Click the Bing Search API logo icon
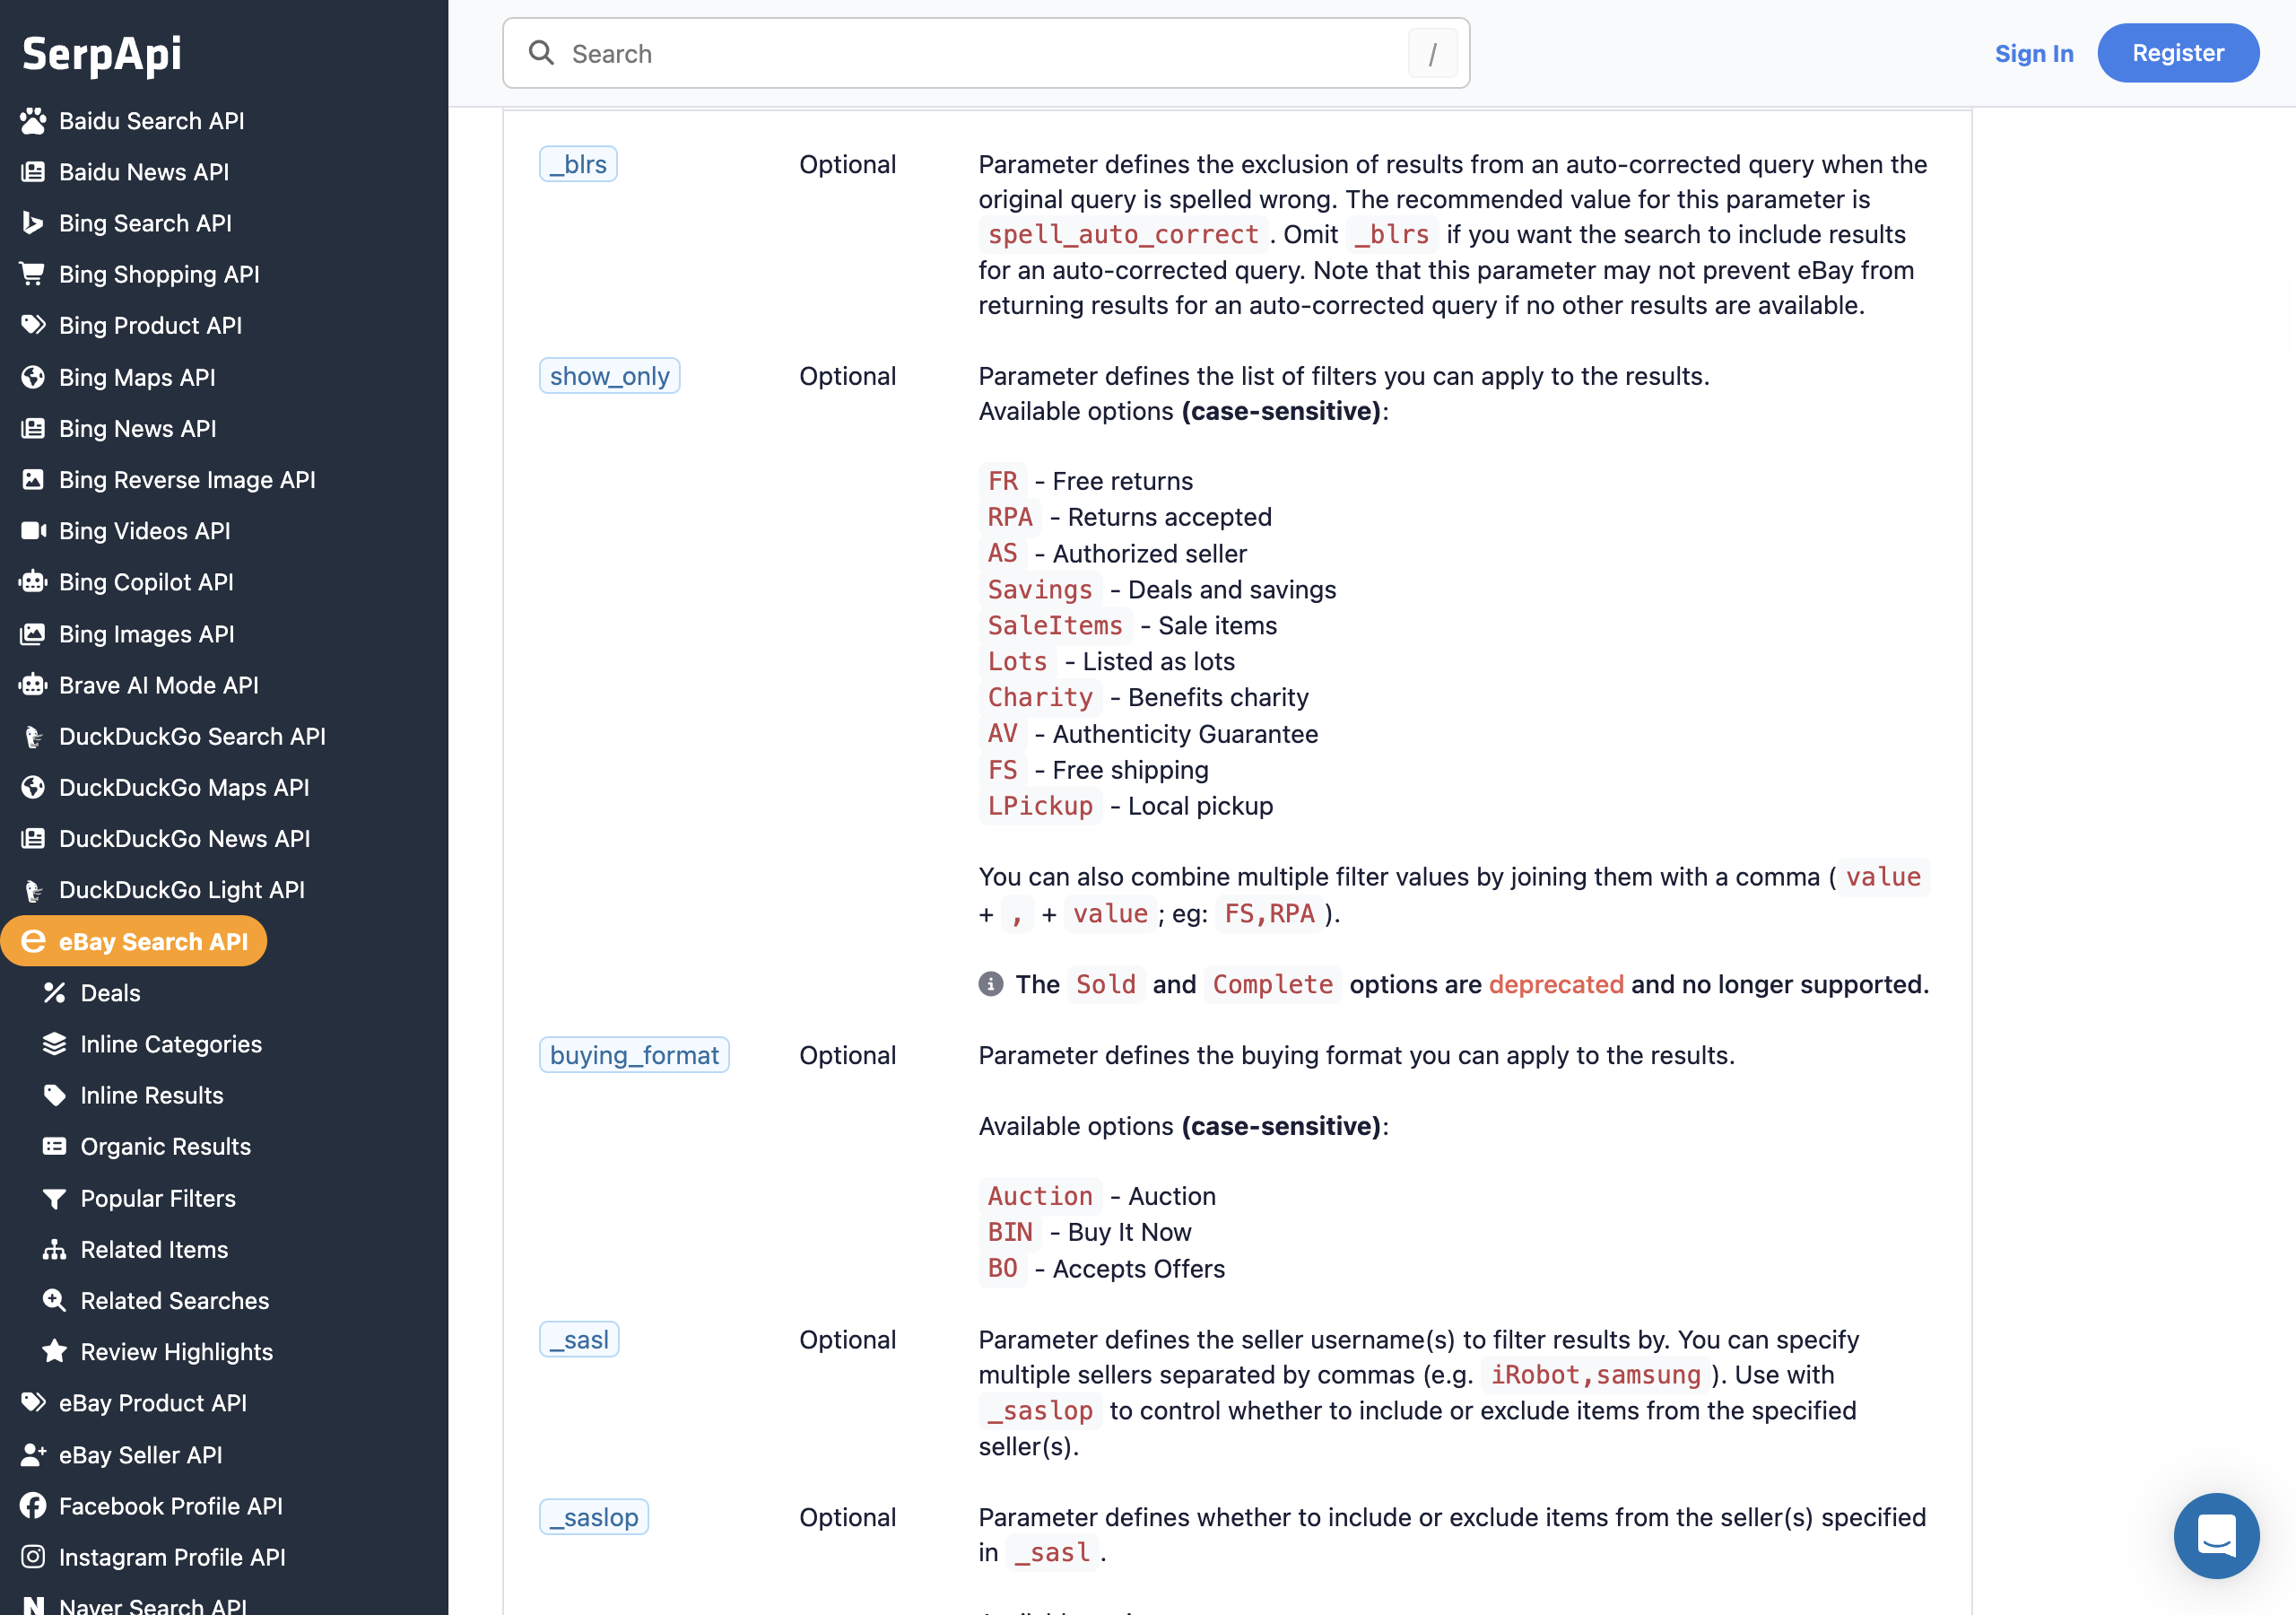This screenshot has height=1615, width=2296. click(x=33, y=223)
